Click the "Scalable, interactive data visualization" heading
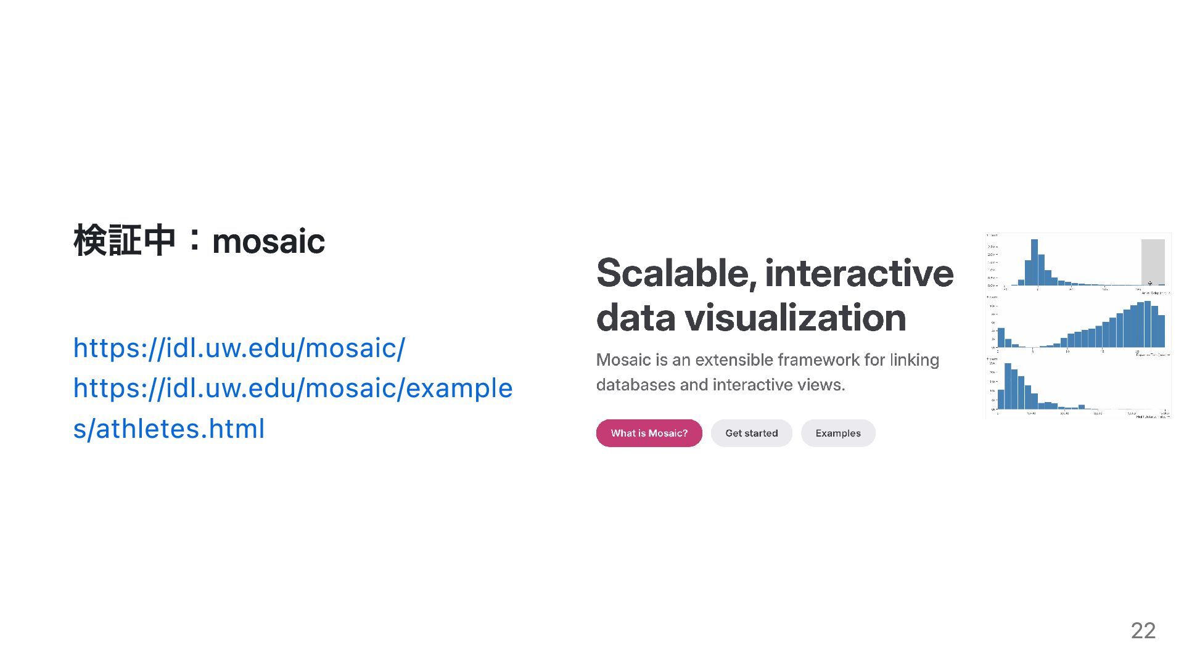Image resolution: width=1184 pixels, height=666 pixels. click(775, 295)
